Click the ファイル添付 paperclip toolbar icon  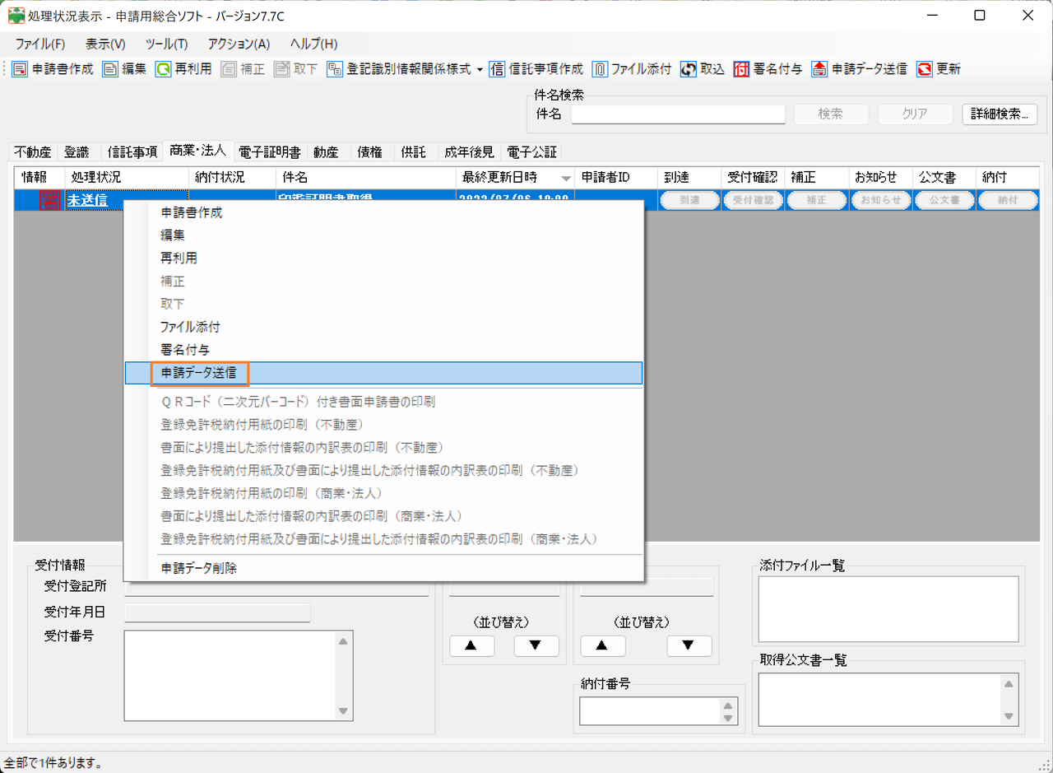(x=600, y=69)
